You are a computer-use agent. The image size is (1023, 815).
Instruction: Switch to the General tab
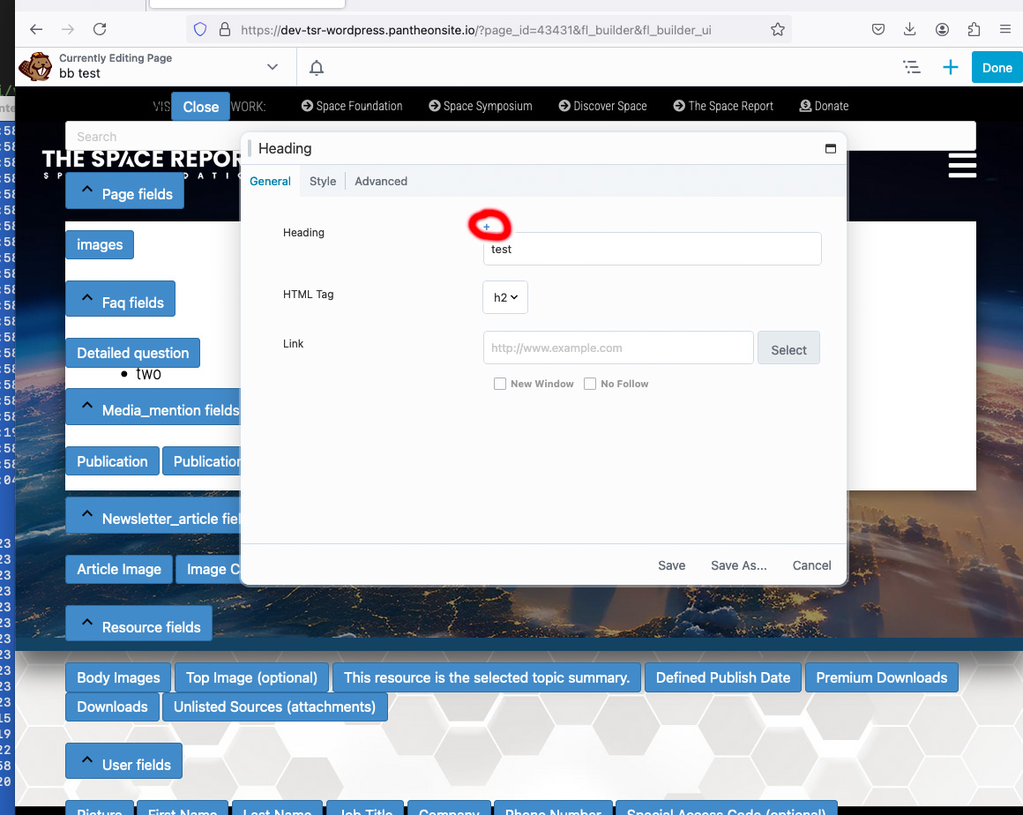(270, 182)
